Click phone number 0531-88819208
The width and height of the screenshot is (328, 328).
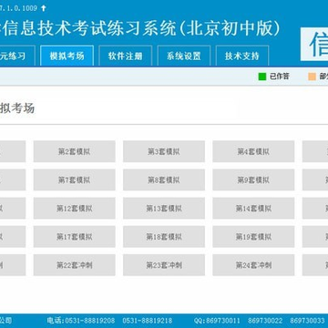(90, 321)
